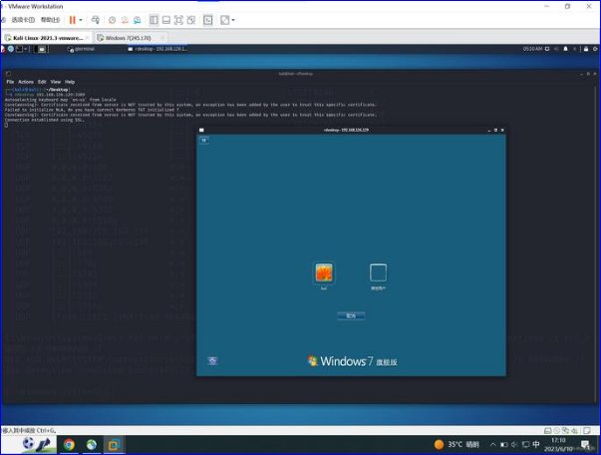
Task: Open the dropdown arrow beside the stretch guest icon
Action: pos(234,19)
